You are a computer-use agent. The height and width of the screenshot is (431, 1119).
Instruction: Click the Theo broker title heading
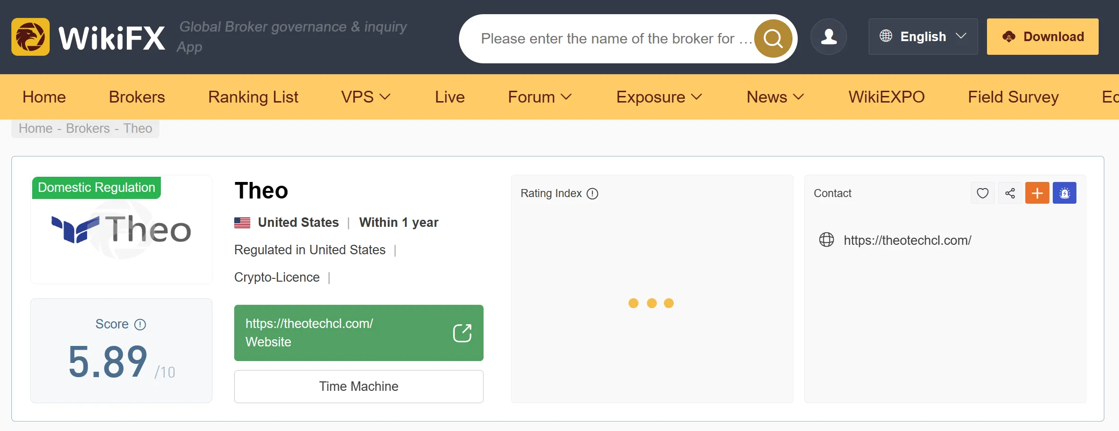(261, 191)
